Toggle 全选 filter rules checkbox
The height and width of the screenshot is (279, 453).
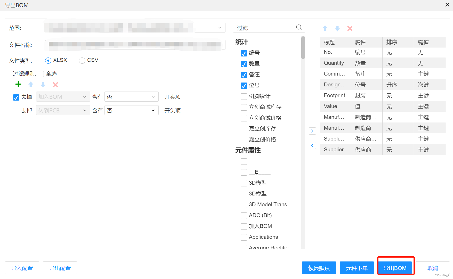(41, 74)
